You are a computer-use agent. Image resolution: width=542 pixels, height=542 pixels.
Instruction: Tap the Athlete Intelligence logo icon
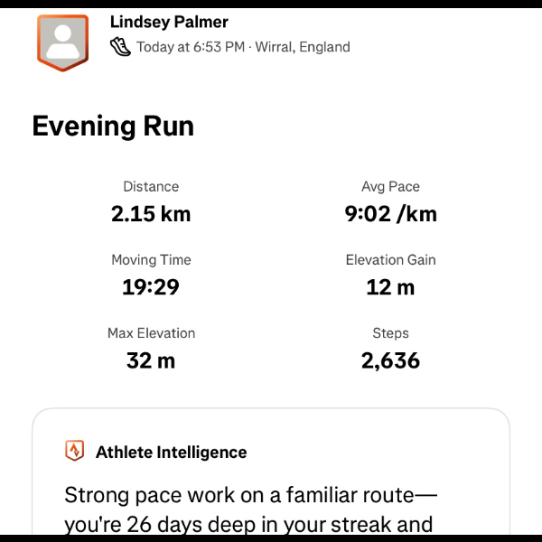75,451
